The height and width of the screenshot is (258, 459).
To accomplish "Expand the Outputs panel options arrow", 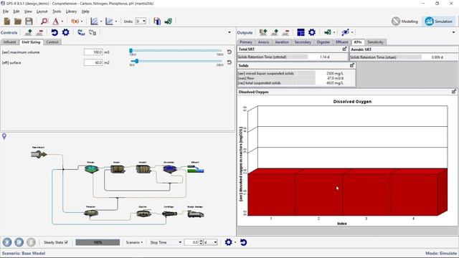I will [454, 32].
